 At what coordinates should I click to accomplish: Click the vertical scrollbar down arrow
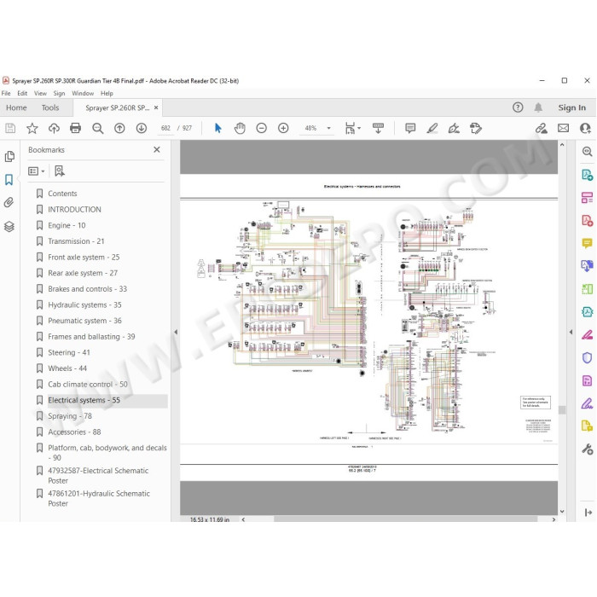562,512
